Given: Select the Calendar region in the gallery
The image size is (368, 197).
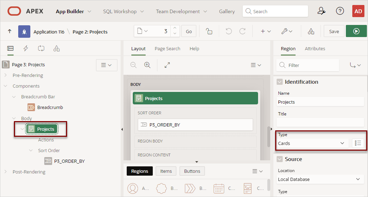Looking at the screenshot, I should (219, 188).
